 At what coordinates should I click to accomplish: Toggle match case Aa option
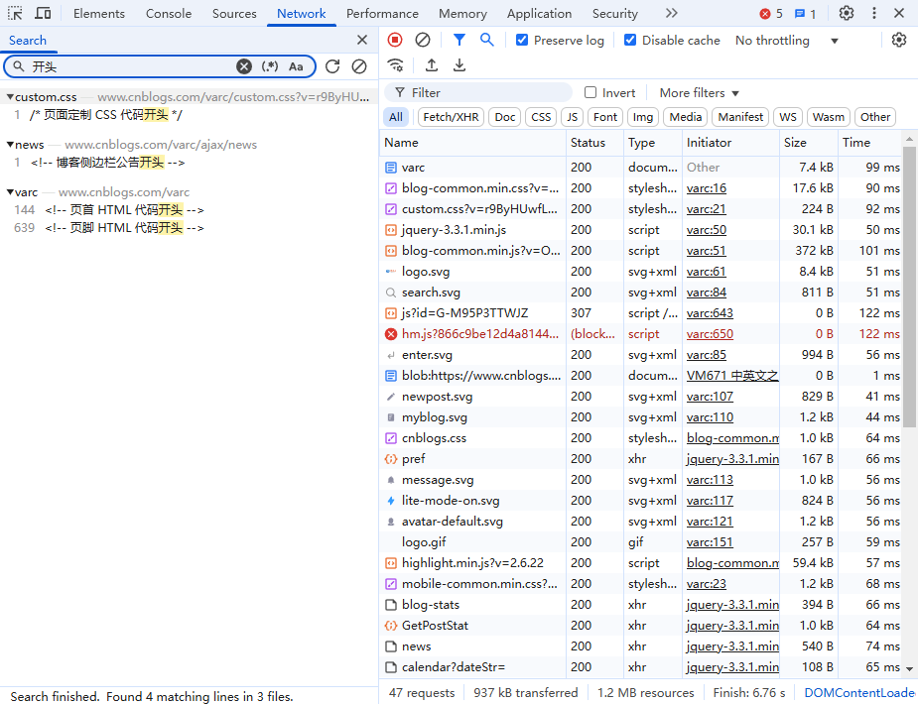click(296, 66)
